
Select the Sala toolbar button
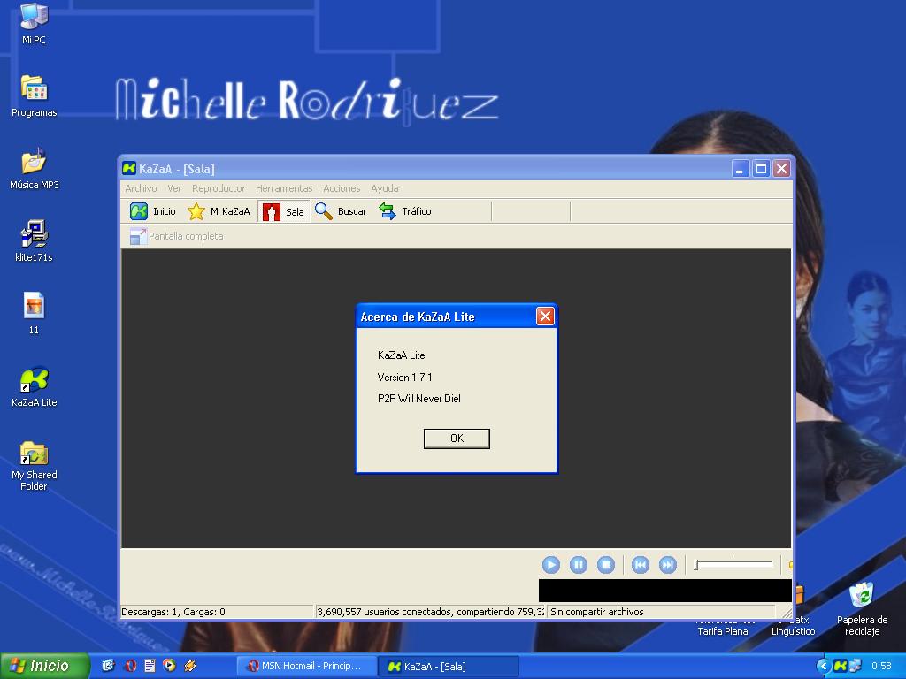(x=283, y=211)
